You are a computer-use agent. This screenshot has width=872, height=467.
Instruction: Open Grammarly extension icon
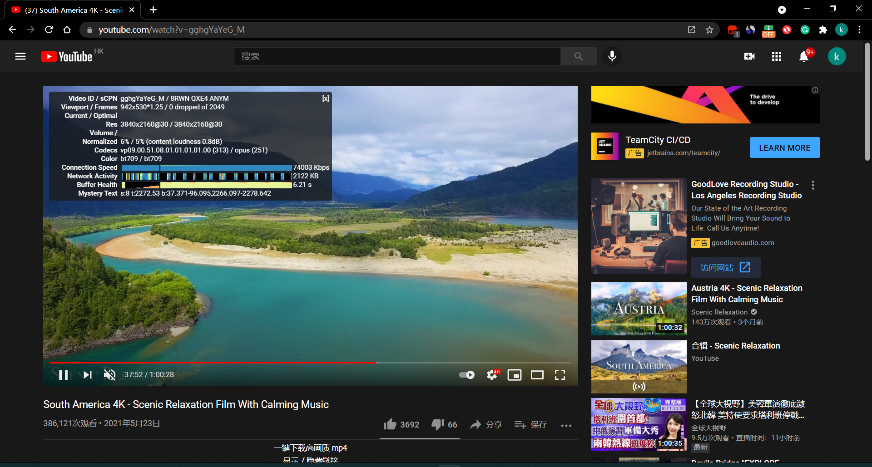[805, 29]
